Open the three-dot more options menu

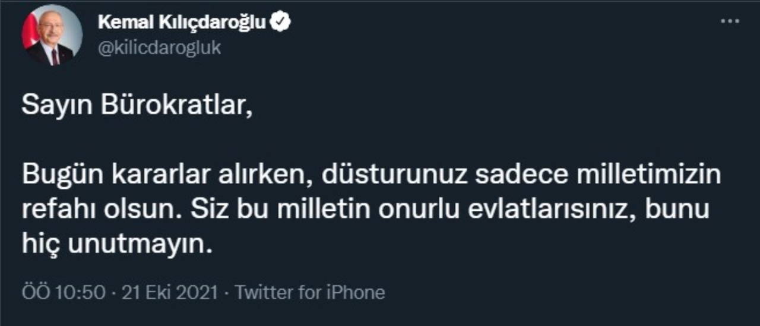tap(730, 21)
